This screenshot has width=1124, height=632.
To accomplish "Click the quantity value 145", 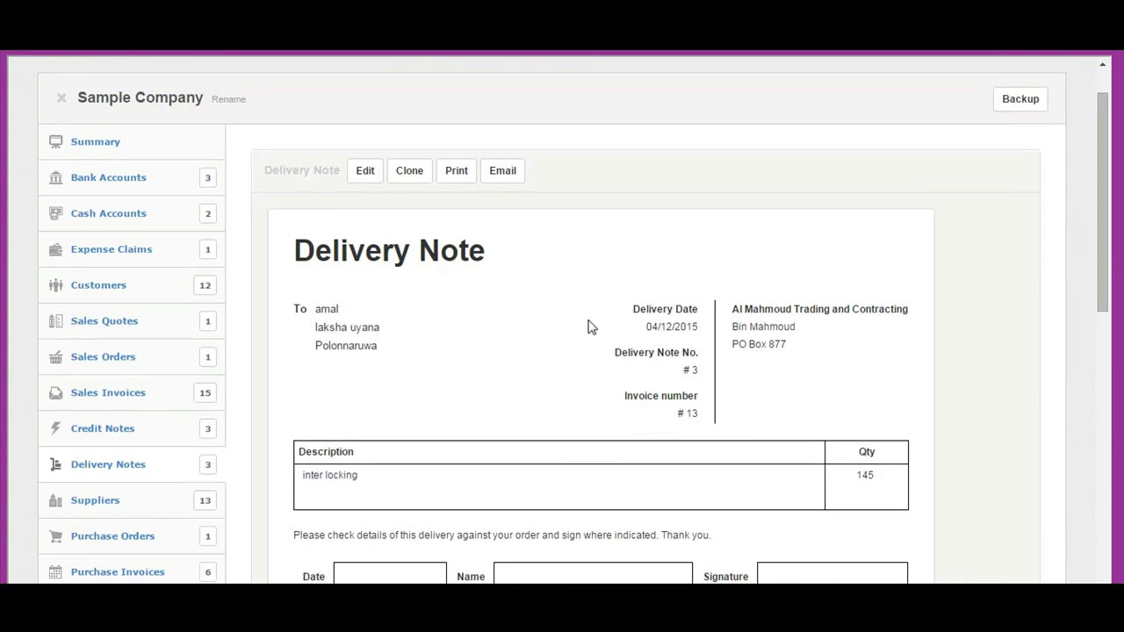I will (x=865, y=475).
